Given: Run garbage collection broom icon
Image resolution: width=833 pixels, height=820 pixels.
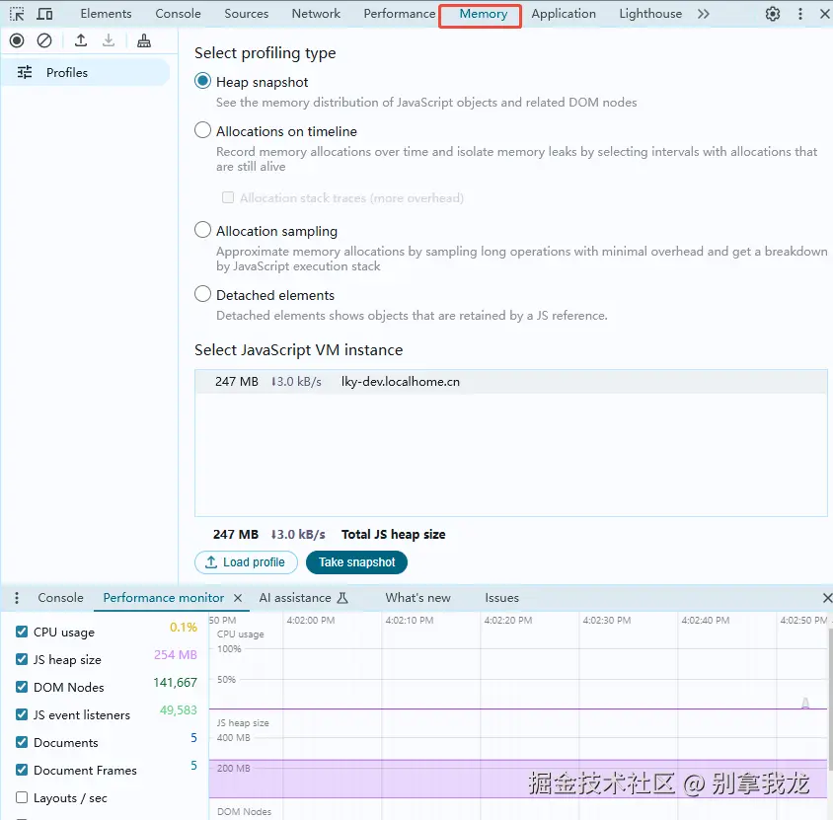Looking at the screenshot, I should pyautogui.click(x=144, y=40).
